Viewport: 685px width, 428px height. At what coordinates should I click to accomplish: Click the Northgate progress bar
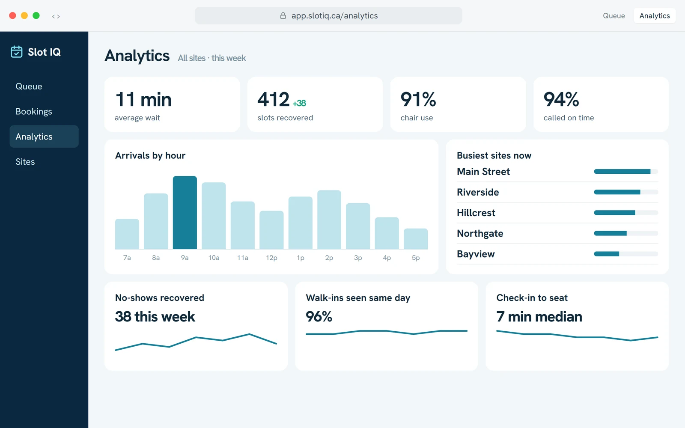coord(626,233)
